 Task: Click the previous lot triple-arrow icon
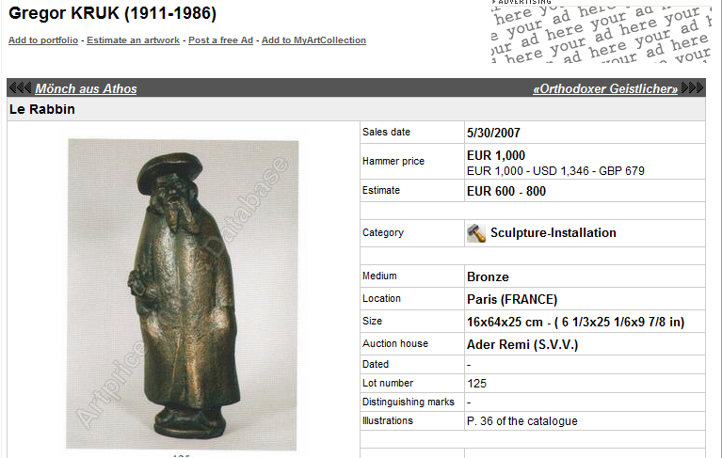click(21, 87)
